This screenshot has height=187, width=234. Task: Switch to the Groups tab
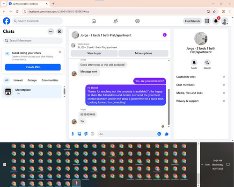point(32,80)
